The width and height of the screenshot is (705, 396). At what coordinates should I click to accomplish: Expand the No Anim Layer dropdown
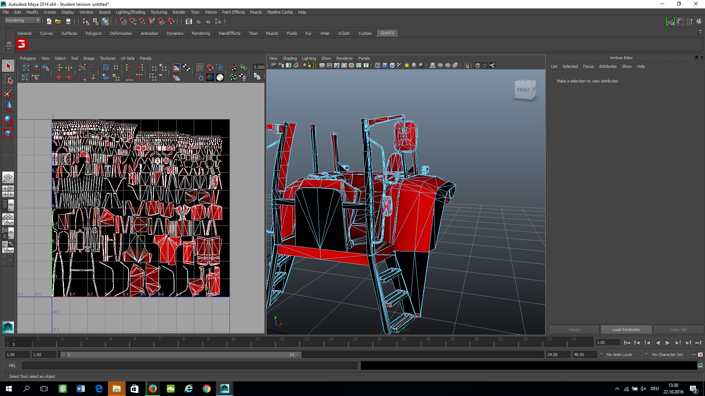point(601,354)
